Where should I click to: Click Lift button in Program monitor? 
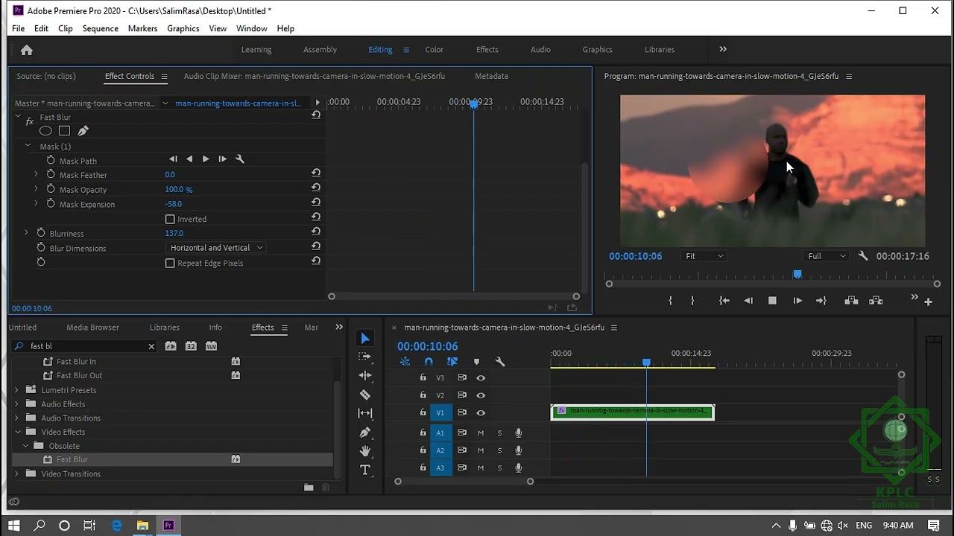[x=851, y=301]
